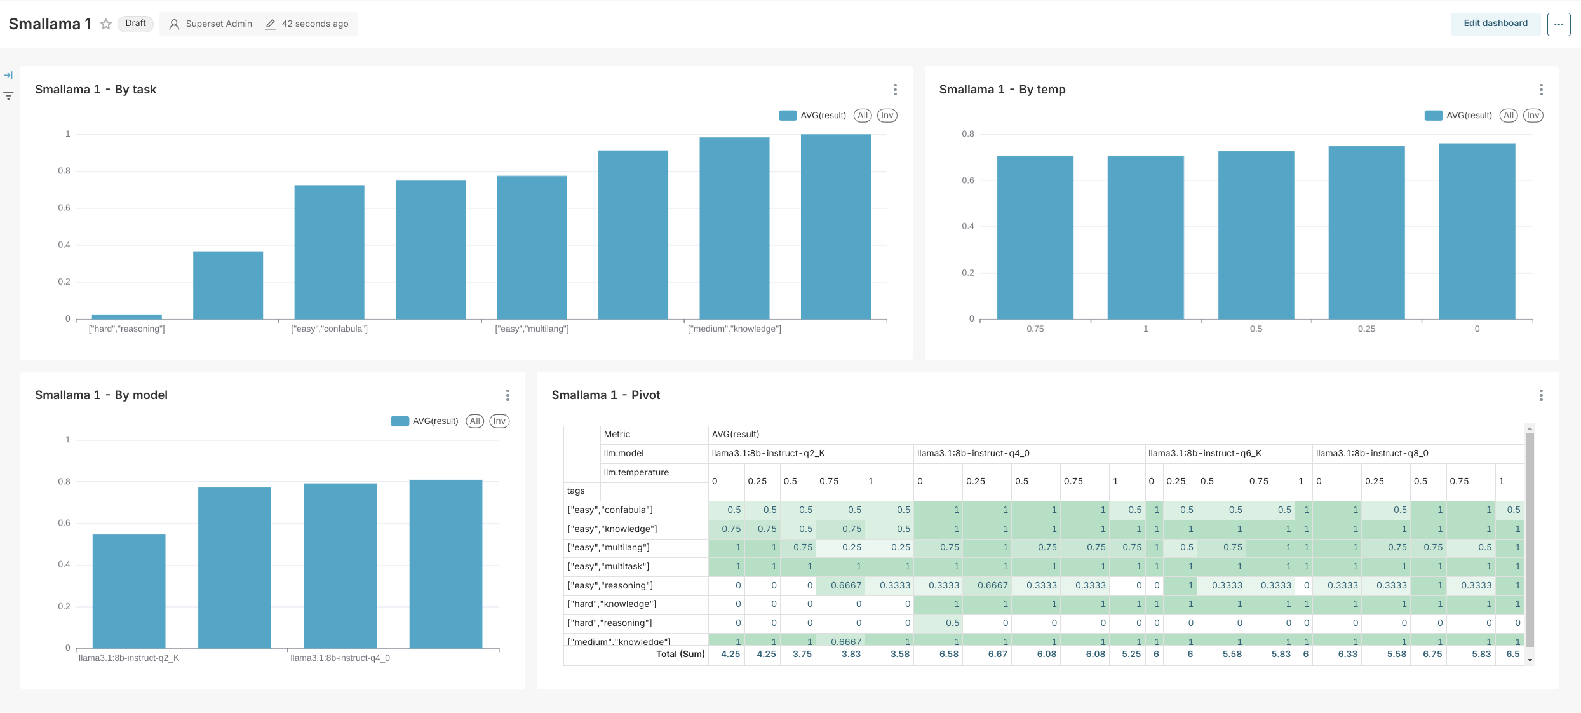
Task: Open three-dot menu on By task chart
Action: [895, 90]
